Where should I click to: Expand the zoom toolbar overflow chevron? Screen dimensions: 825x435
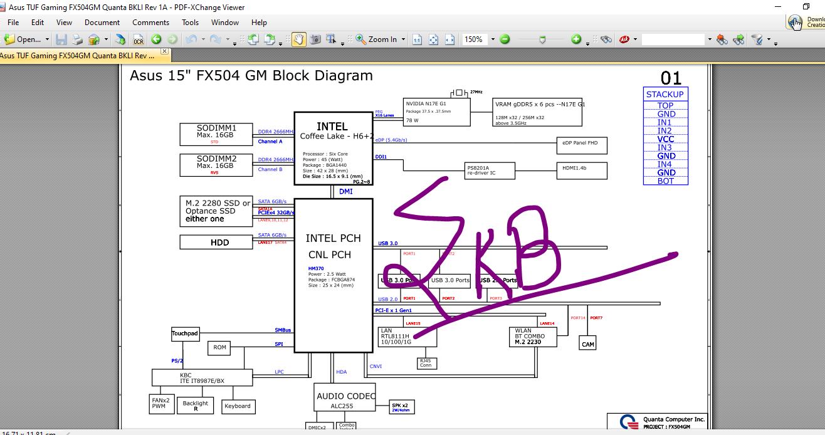tap(588, 44)
